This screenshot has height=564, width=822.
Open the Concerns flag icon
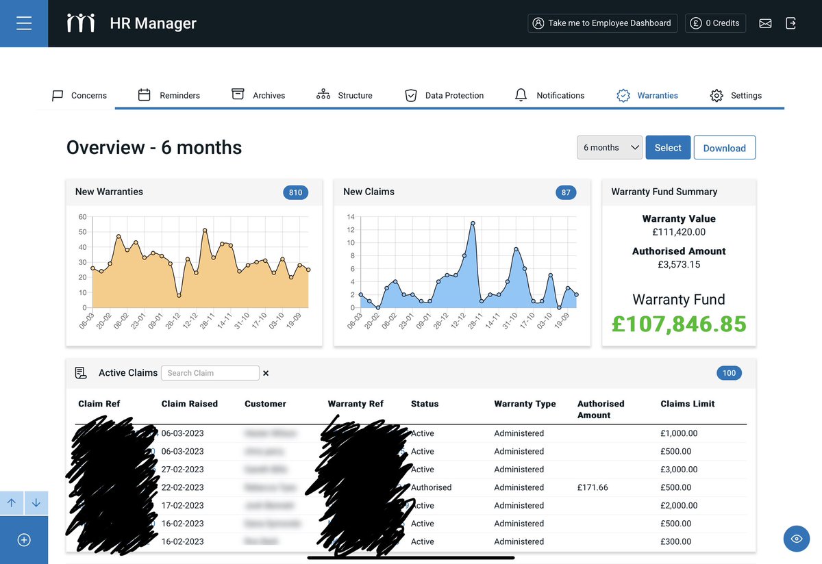[58, 95]
